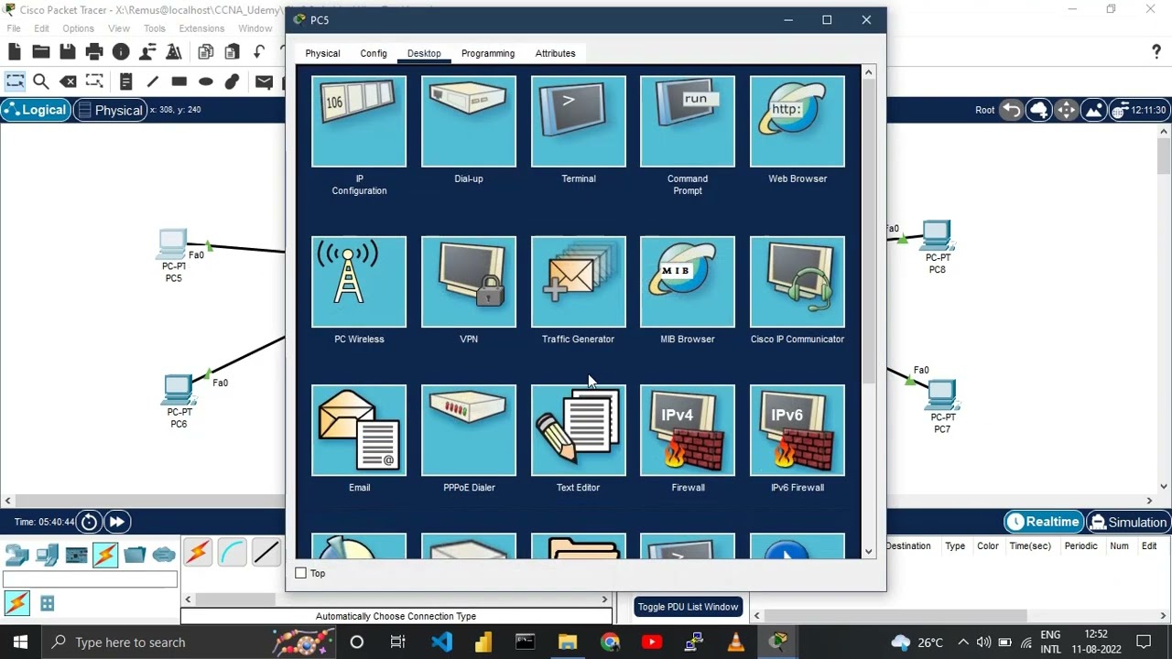Open Network Information icon
Image resolution: width=1172 pixels, height=659 pixels.
click(x=121, y=52)
